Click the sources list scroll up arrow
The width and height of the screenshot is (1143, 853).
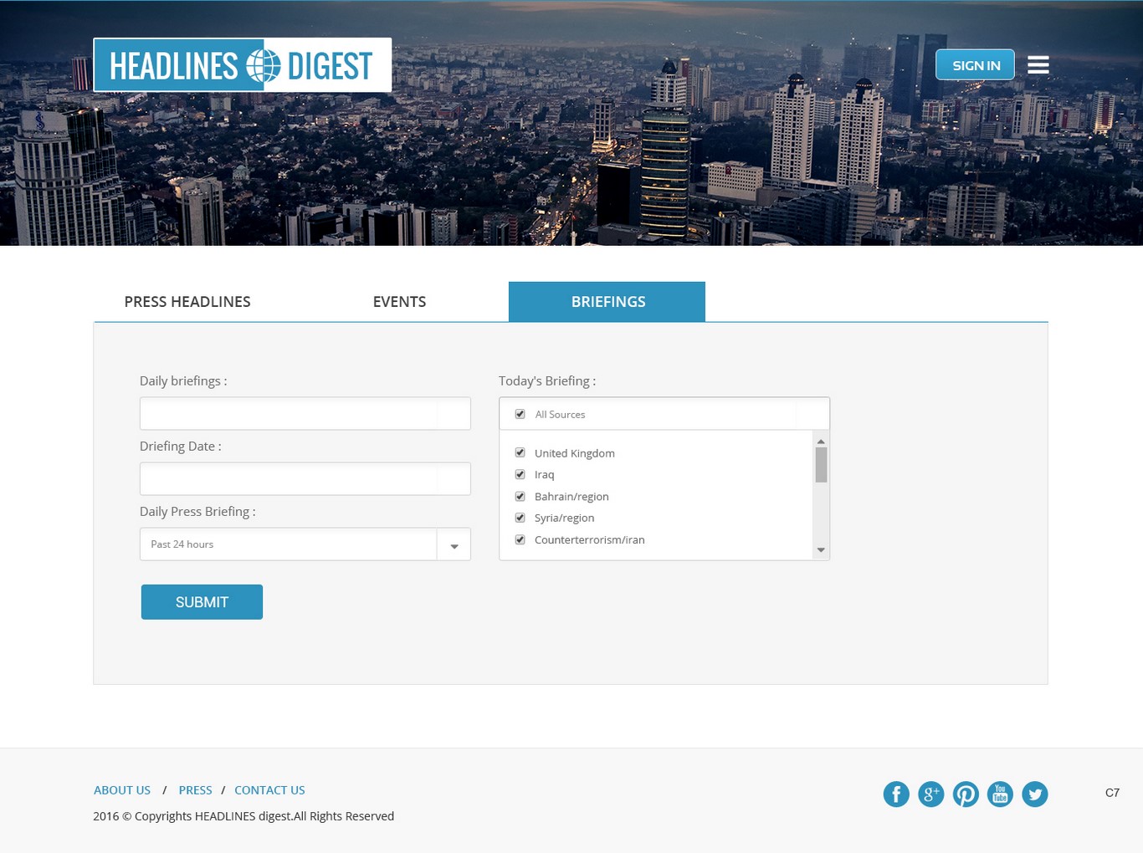(x=821, y=441)
